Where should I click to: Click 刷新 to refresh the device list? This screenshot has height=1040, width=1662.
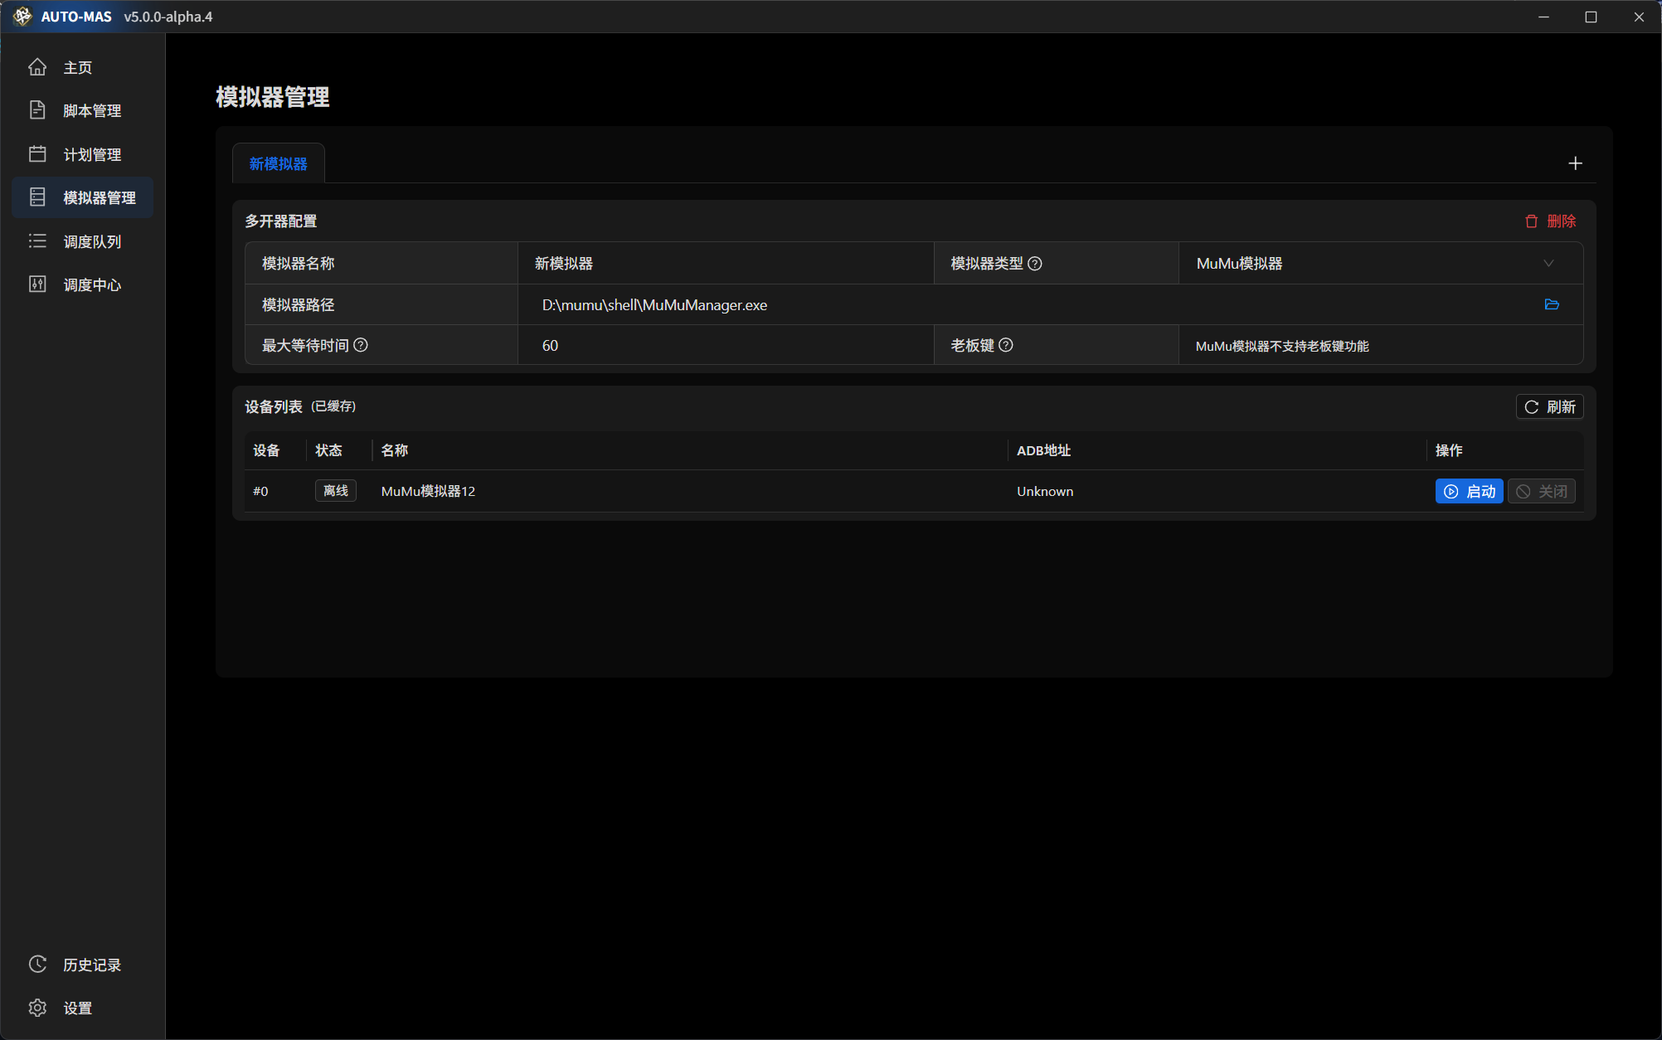(1549, 406)
